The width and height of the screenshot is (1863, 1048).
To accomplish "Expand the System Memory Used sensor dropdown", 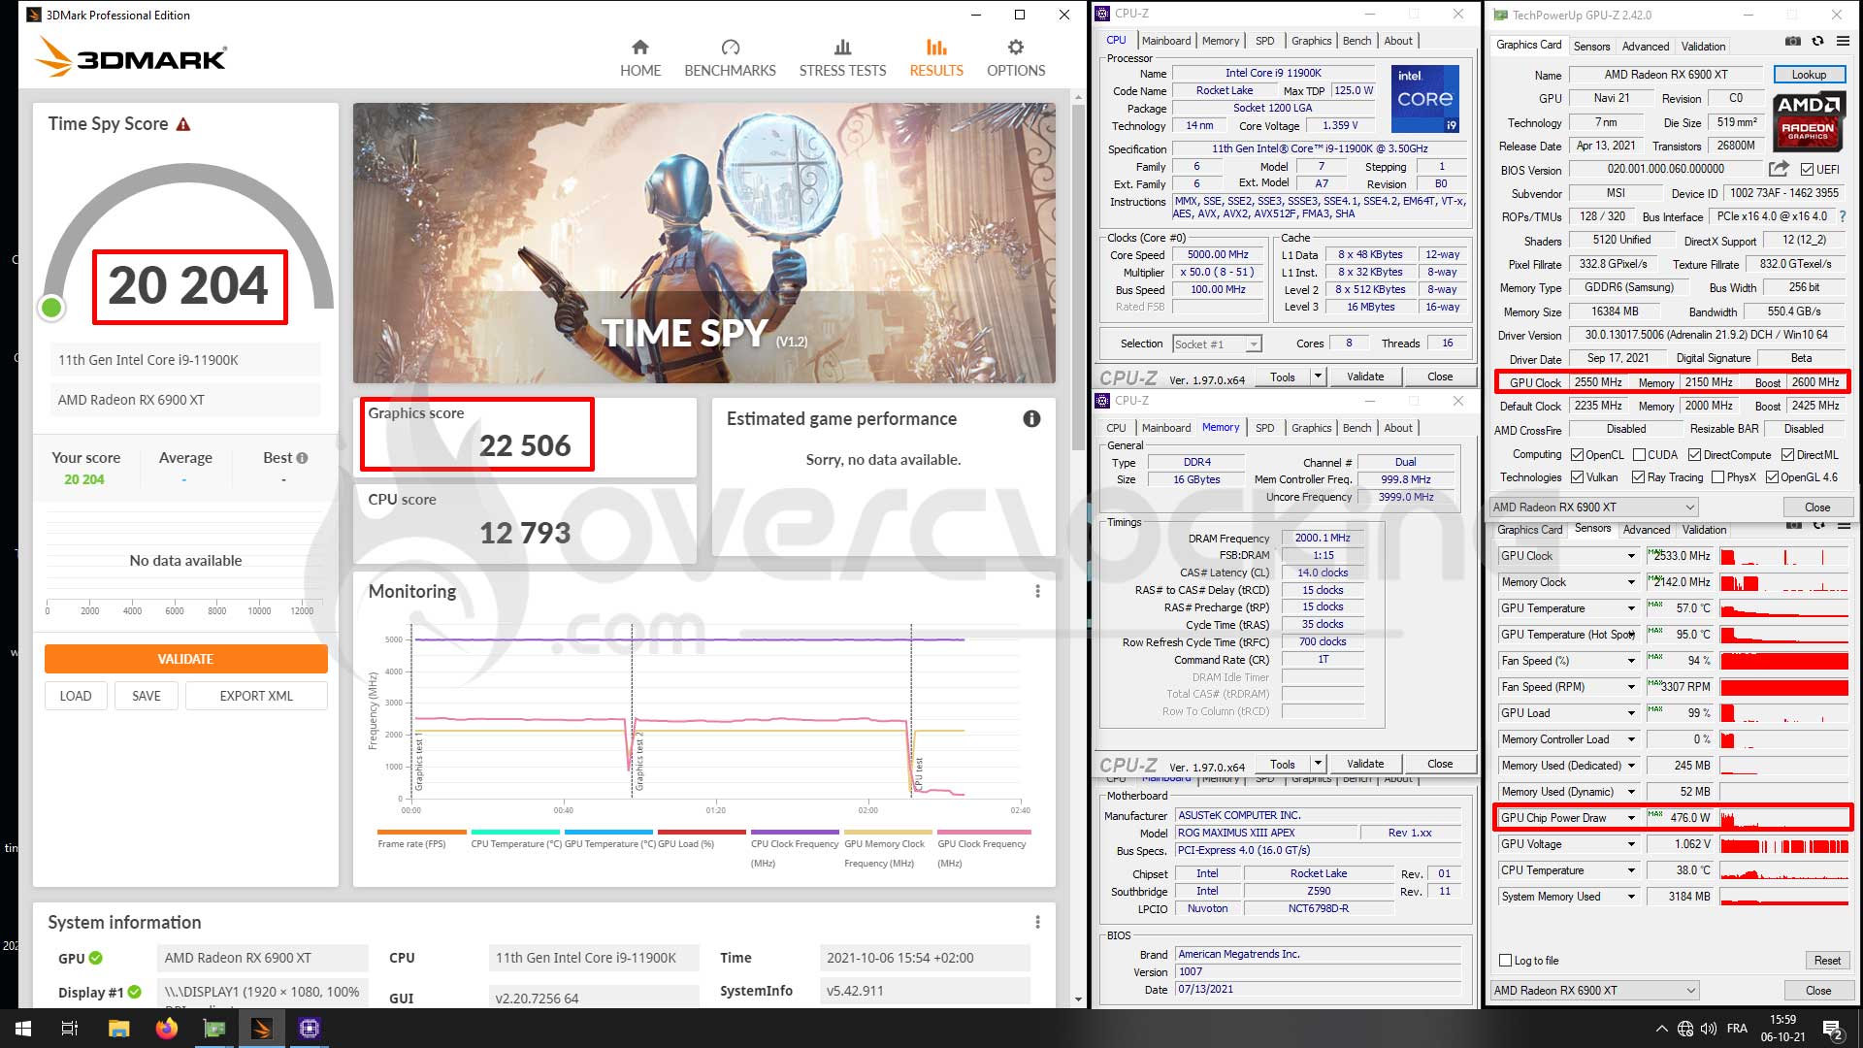I will click(1631, 897).
